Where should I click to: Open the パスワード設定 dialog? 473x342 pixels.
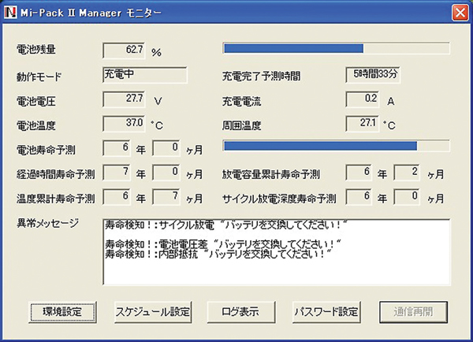pos(326,310)
